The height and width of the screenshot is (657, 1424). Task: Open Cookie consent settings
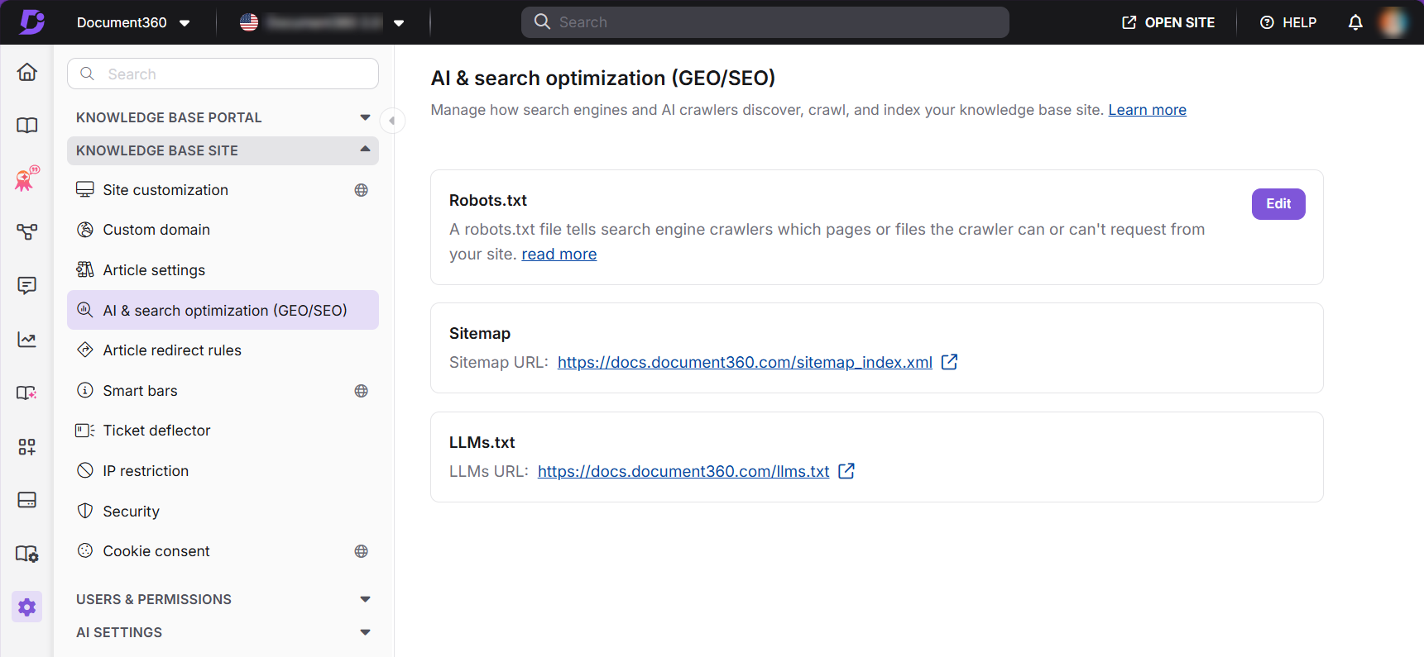click(x=223, y=551)
